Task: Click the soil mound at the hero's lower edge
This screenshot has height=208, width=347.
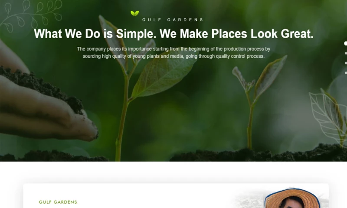Action: click(x=258, y=154)
